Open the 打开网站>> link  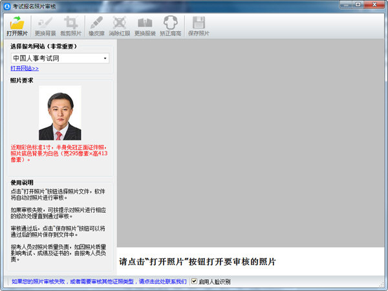pos(25,68)
